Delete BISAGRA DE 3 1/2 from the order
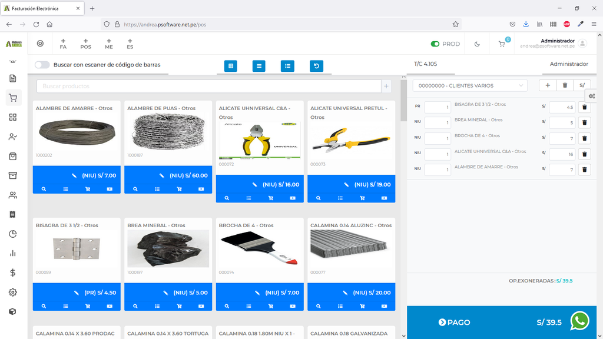 585,107
